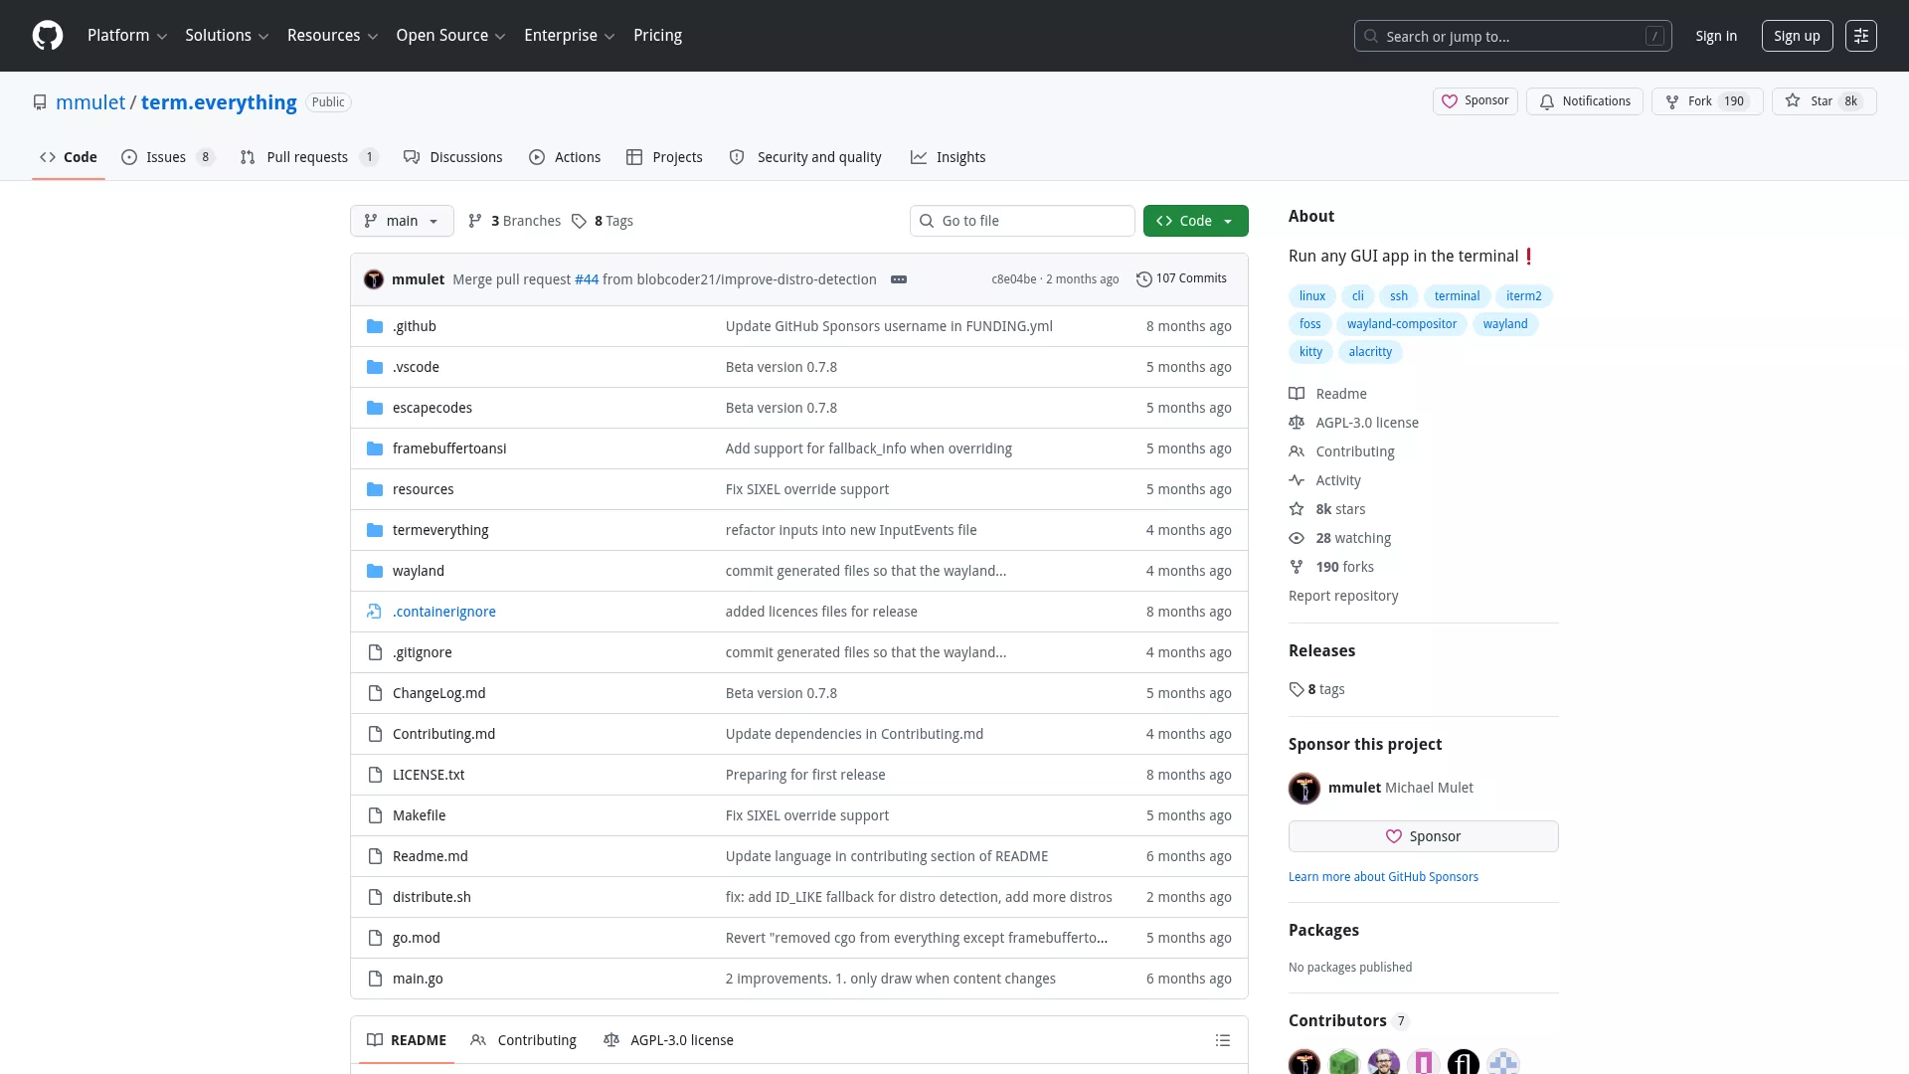Expand the Resources menu
The image size is (1909, 1074).
pyautogui.click(x=332, y=36)
